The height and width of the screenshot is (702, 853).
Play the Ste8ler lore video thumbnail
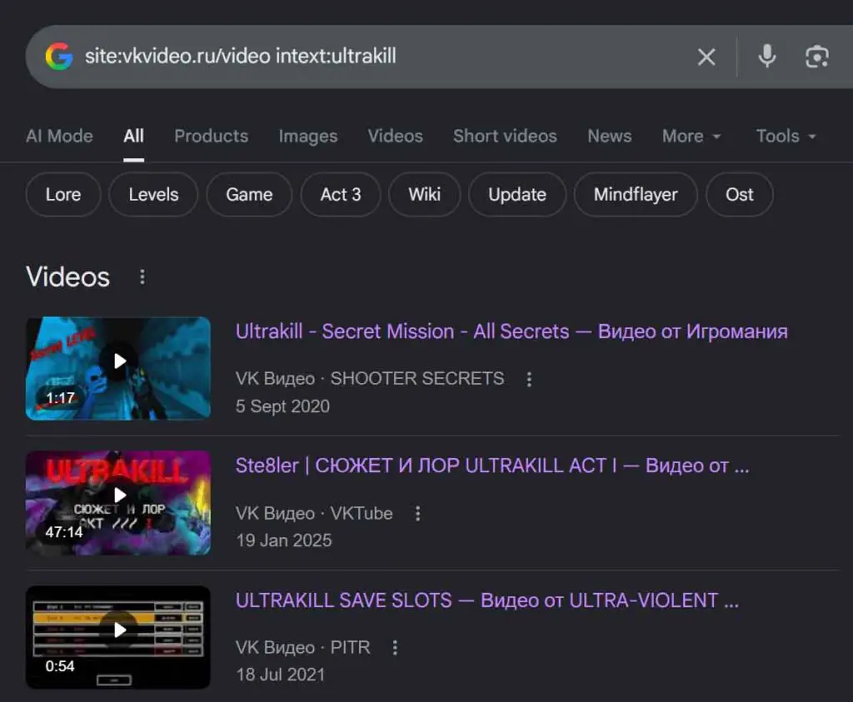tap(118, 502)
